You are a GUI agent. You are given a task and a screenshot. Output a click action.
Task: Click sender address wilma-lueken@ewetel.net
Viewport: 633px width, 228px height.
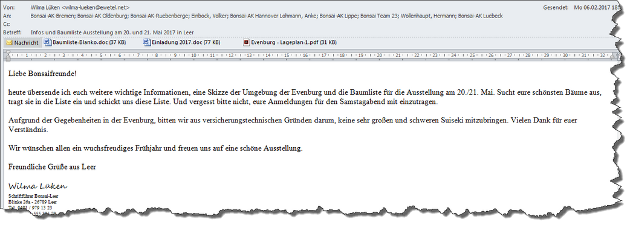tap(96, 7)
